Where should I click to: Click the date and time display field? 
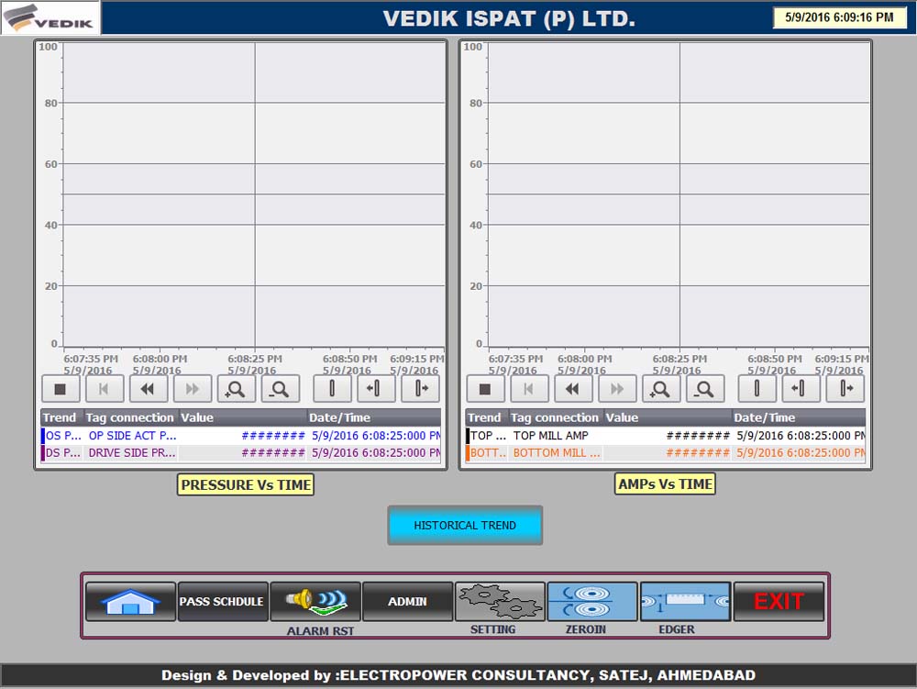839,17
